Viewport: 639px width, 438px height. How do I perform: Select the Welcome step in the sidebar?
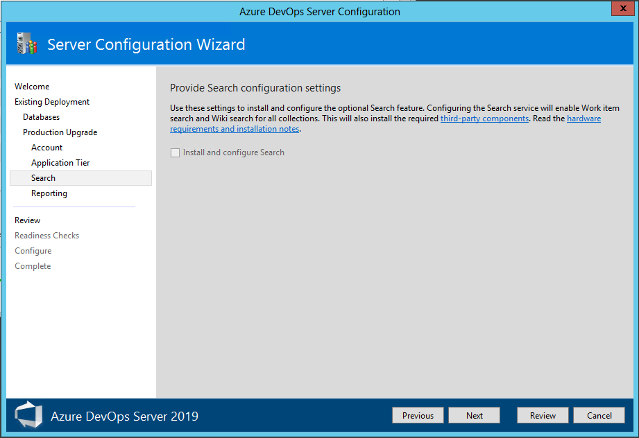coord(32,86)
